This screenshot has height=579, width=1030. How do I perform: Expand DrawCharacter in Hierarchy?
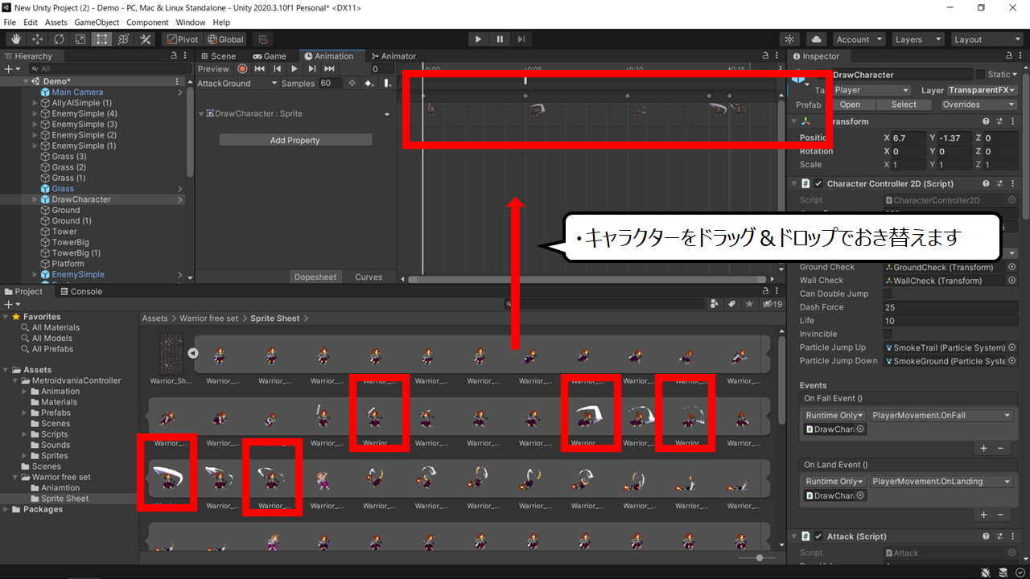35,199
